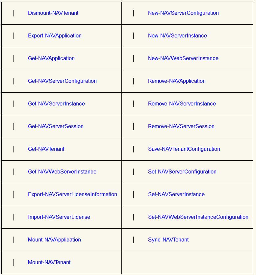This screenshot has width=256, height=275.
Task: Follow the Save-NAVTenantConfiguration link
Action: point(184,149)
